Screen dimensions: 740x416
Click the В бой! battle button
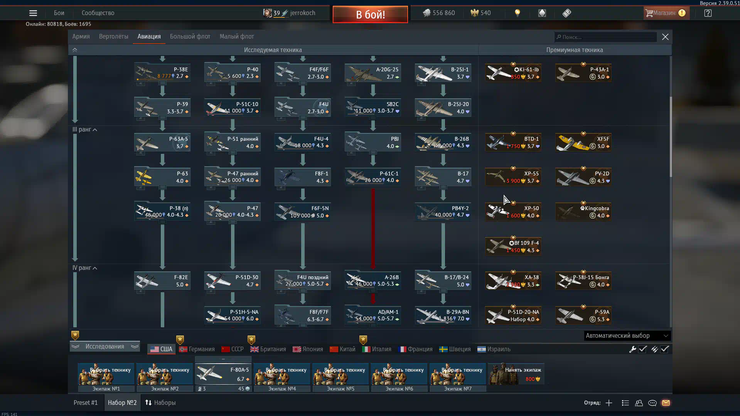pos(370,15)
